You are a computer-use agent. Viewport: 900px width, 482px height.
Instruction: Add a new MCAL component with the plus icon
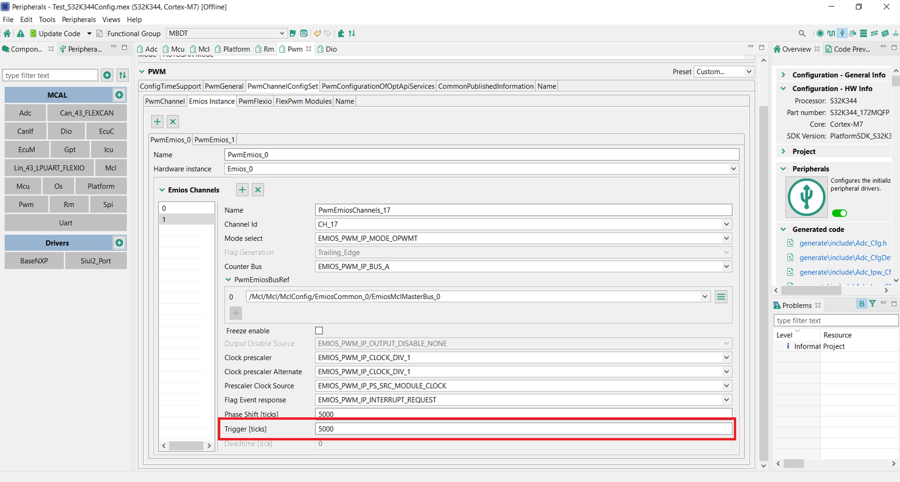pos(119,95)
